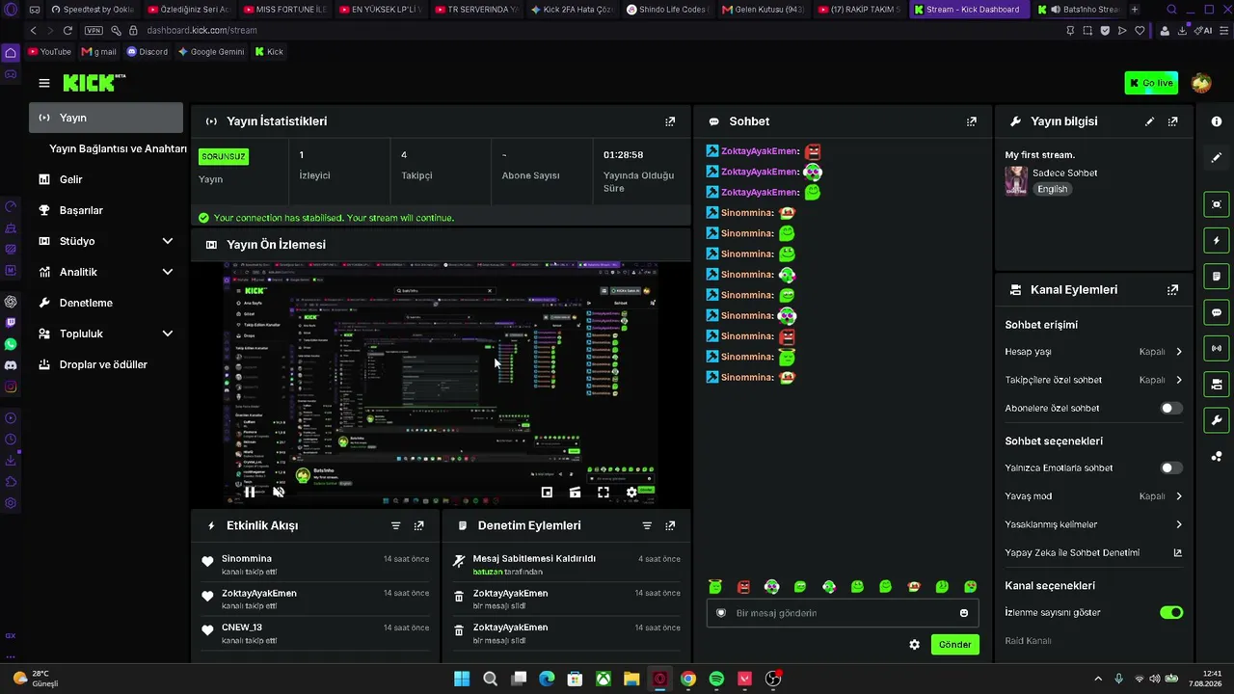Open Sinommina in the activity feed
The width and height of the screenshot is (1234, 694).
click(x=247, y=558)
